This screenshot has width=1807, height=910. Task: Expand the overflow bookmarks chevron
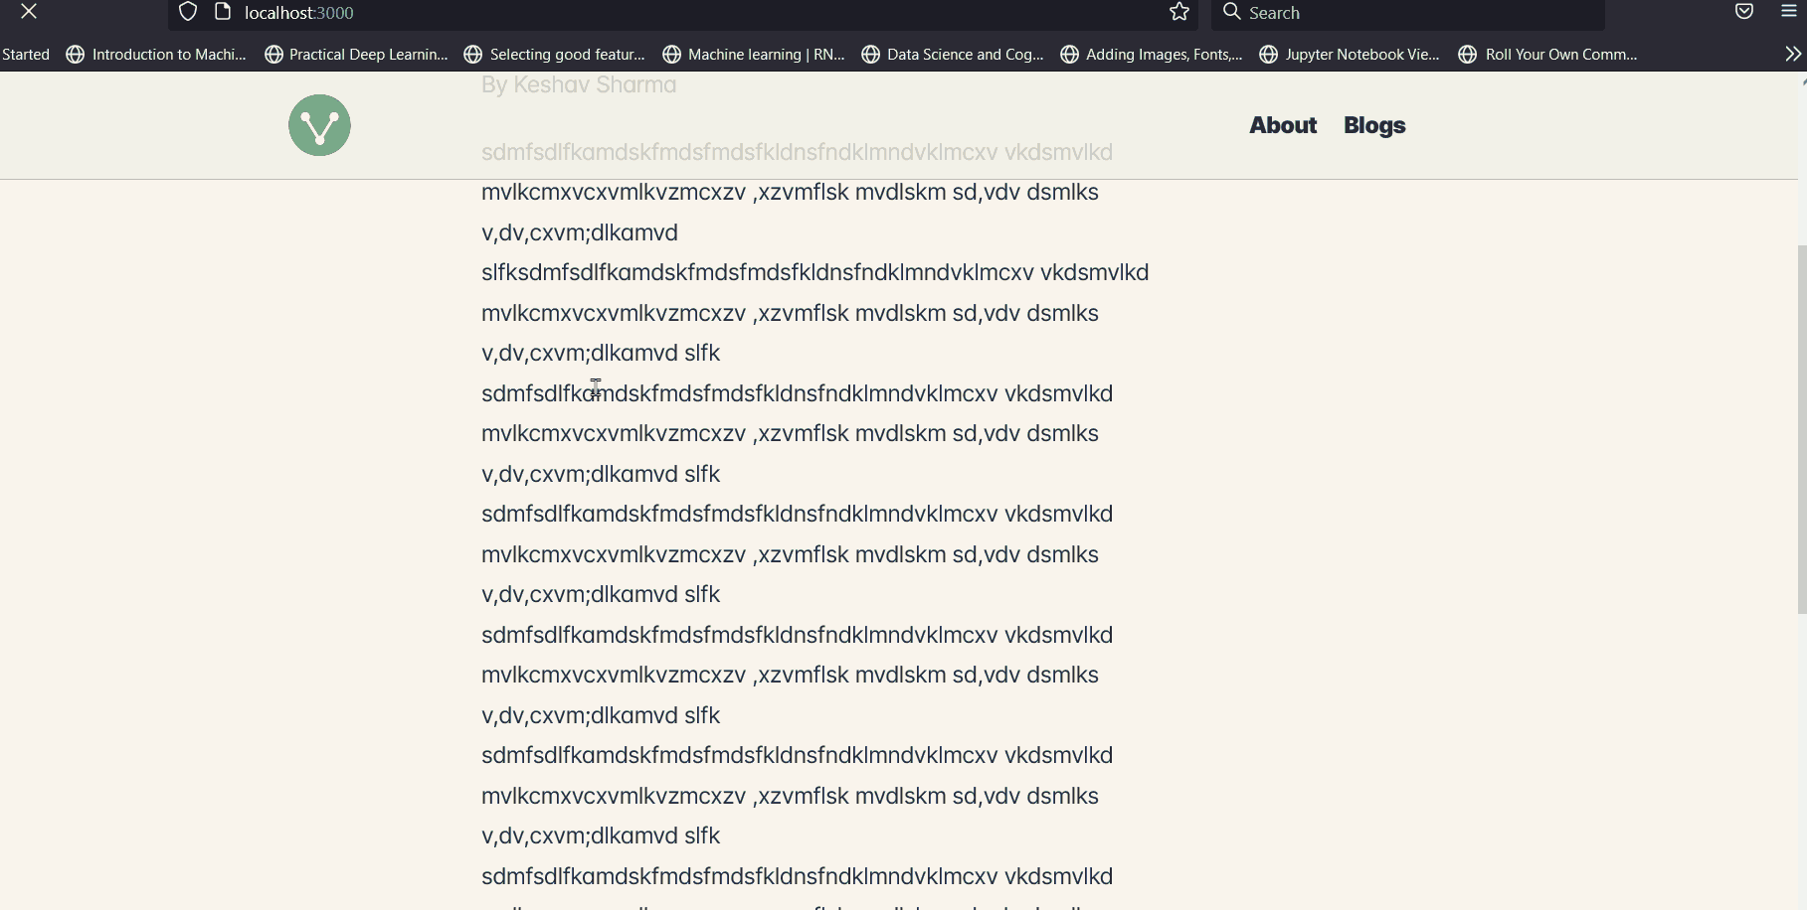click(x=1791, y=55)
